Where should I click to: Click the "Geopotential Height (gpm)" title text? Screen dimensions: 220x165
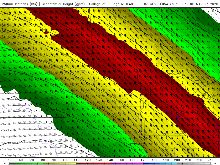(x=63, y=4)
